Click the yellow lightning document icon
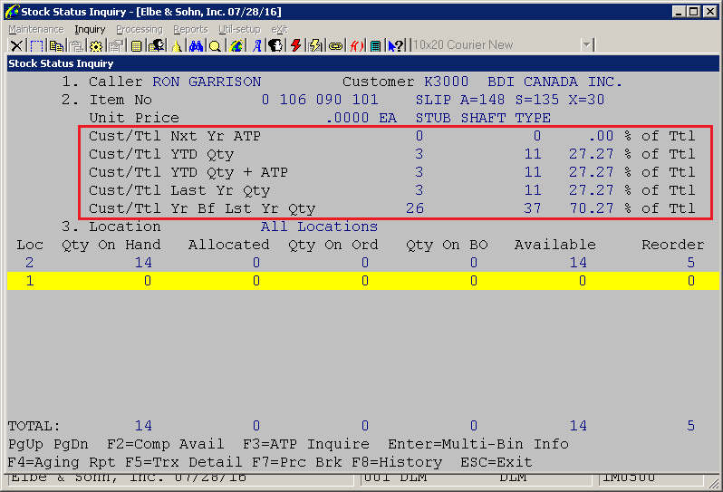723x492 pixels. (315, 45)
